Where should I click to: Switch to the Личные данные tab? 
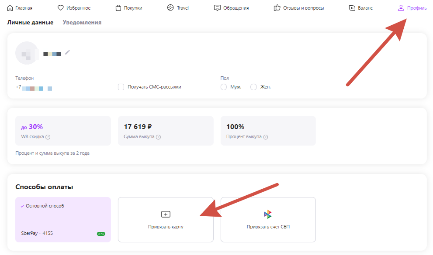coord(30,23)
